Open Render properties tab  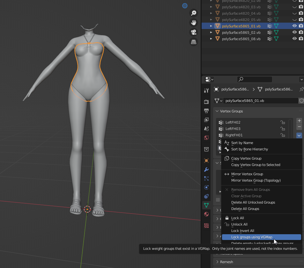(206, 102)
